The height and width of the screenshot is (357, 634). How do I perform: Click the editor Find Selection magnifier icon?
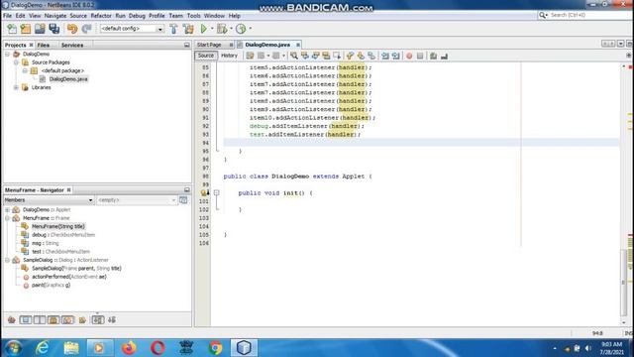pyautogui.click(x=294, y=56)
